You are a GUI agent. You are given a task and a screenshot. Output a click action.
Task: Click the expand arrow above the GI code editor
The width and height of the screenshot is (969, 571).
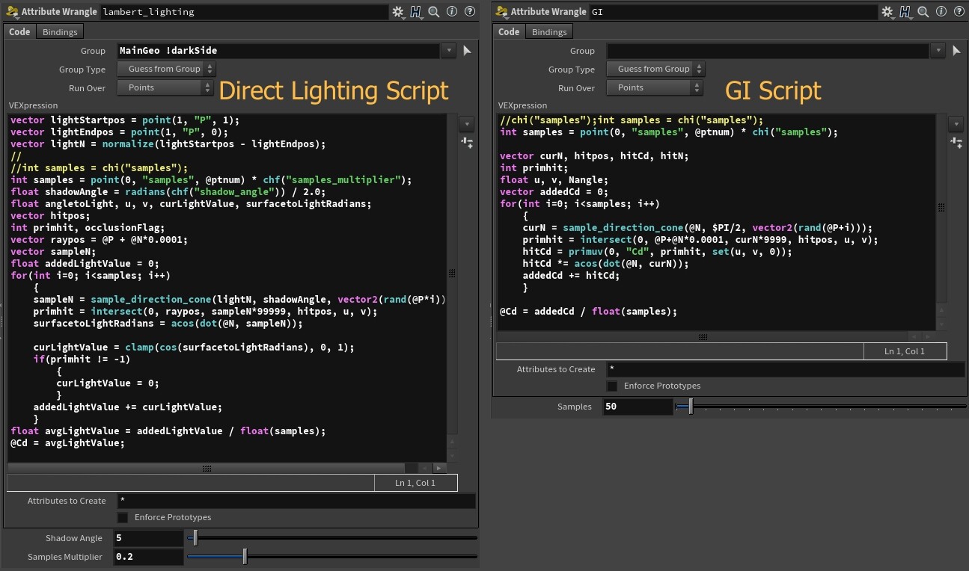pos(956,123)
